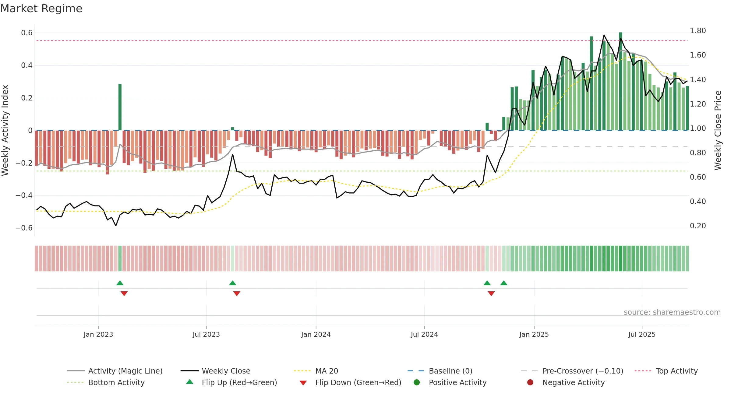
Task: Click the Flip Up (Red→Green) legend entry
Action: 231,382
